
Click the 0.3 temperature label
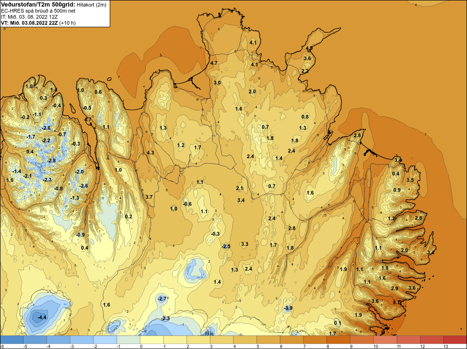(43, 98)
